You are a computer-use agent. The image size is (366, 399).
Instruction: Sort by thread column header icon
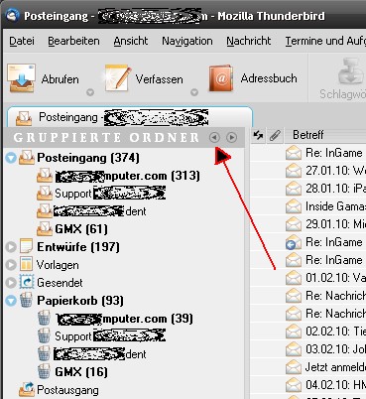(258, 135)
